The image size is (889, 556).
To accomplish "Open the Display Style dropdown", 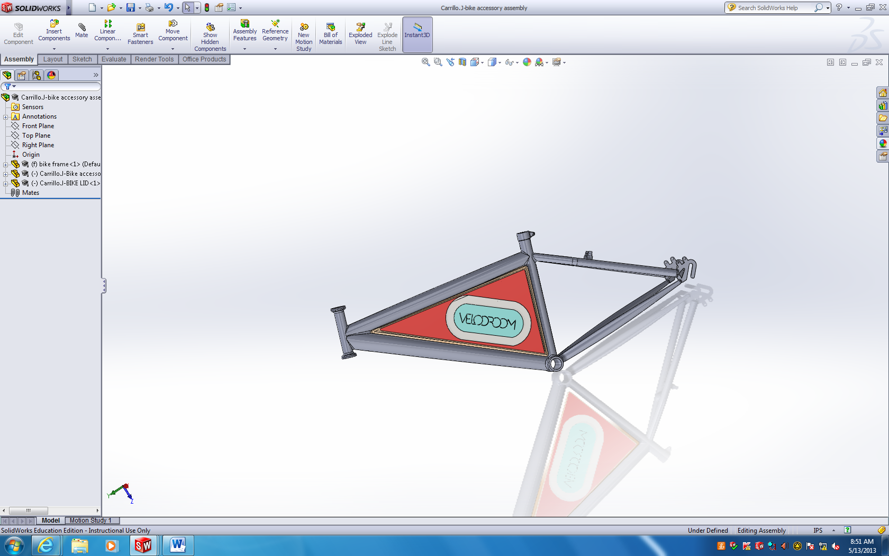I will [x=500, y=62].
